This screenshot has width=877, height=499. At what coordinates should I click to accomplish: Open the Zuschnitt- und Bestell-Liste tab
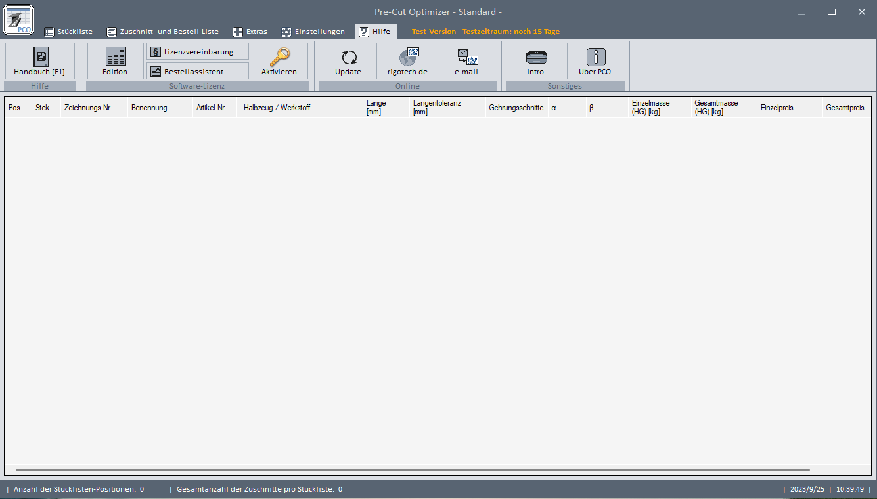tap(163, 32)
